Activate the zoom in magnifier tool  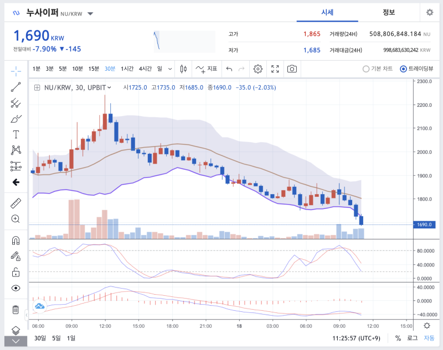16,219
